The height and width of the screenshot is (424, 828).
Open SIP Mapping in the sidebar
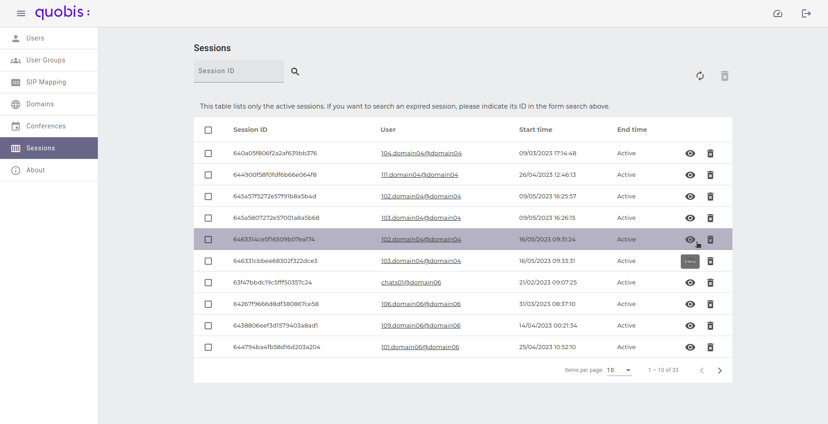click(49, 82)
